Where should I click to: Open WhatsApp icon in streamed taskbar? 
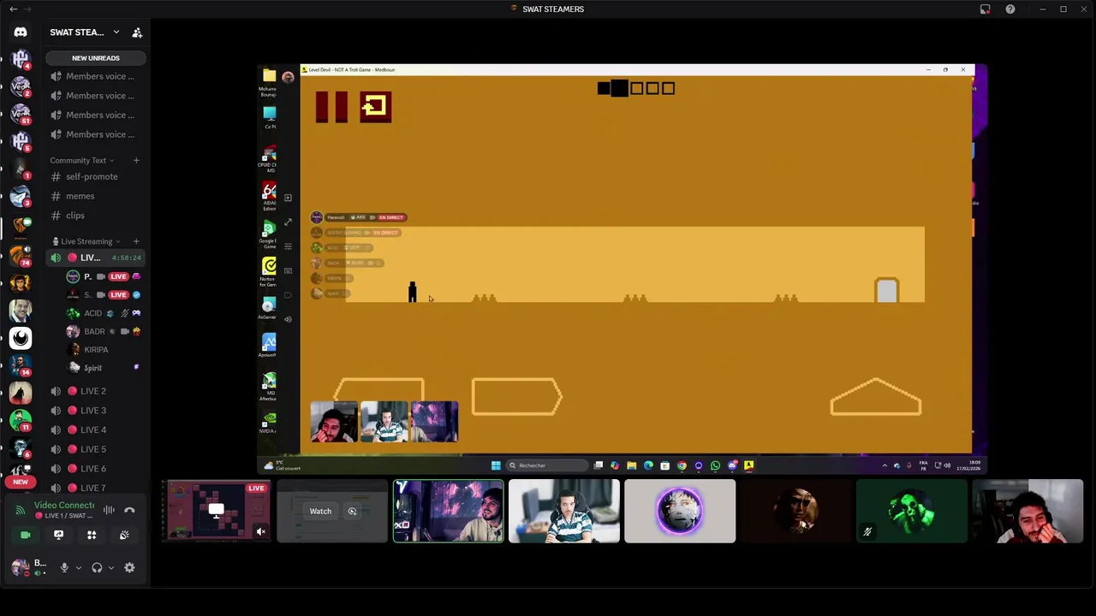coord(715,465)
